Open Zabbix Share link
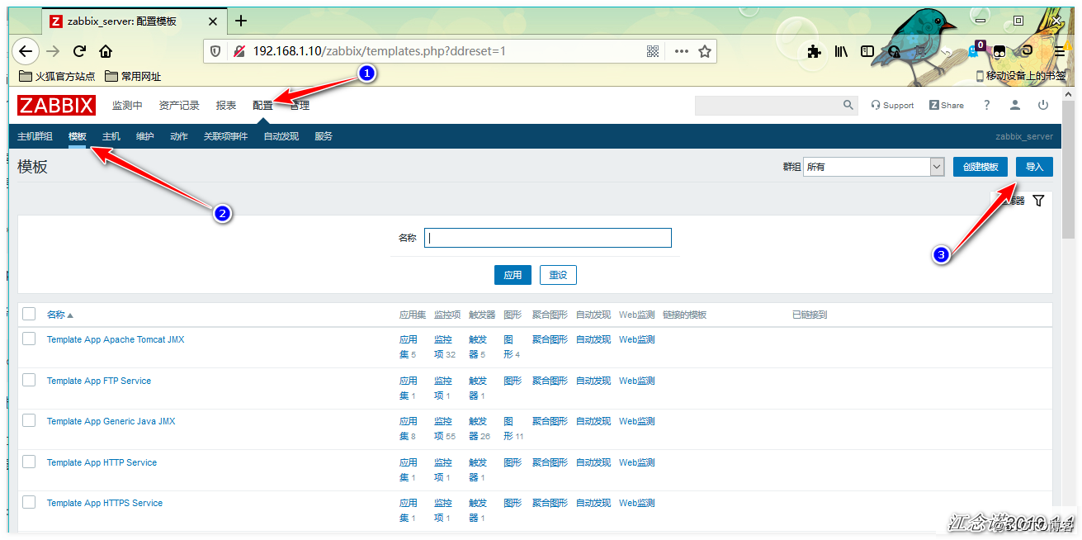The image size is (1082, 540). (x=947, y=105)
